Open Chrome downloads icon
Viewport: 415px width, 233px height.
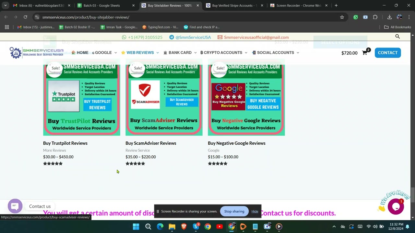(389, 17)
